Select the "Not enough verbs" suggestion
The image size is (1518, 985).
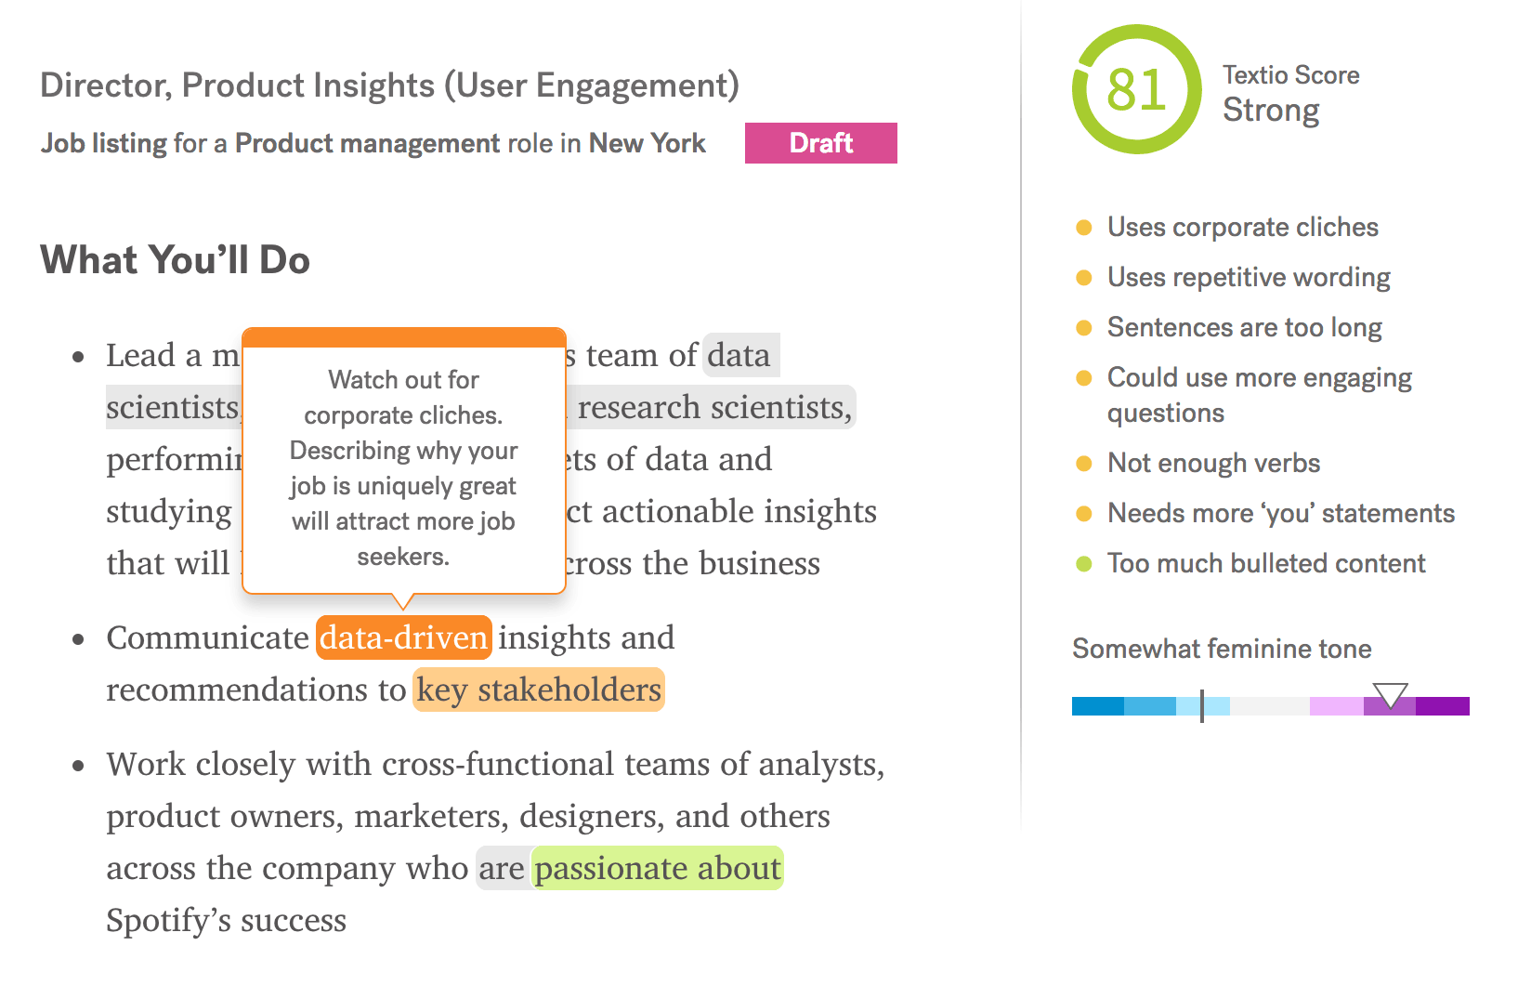pos(1213,463)
